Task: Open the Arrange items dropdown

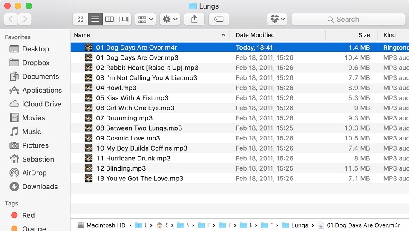Action: tap(146, 19)
